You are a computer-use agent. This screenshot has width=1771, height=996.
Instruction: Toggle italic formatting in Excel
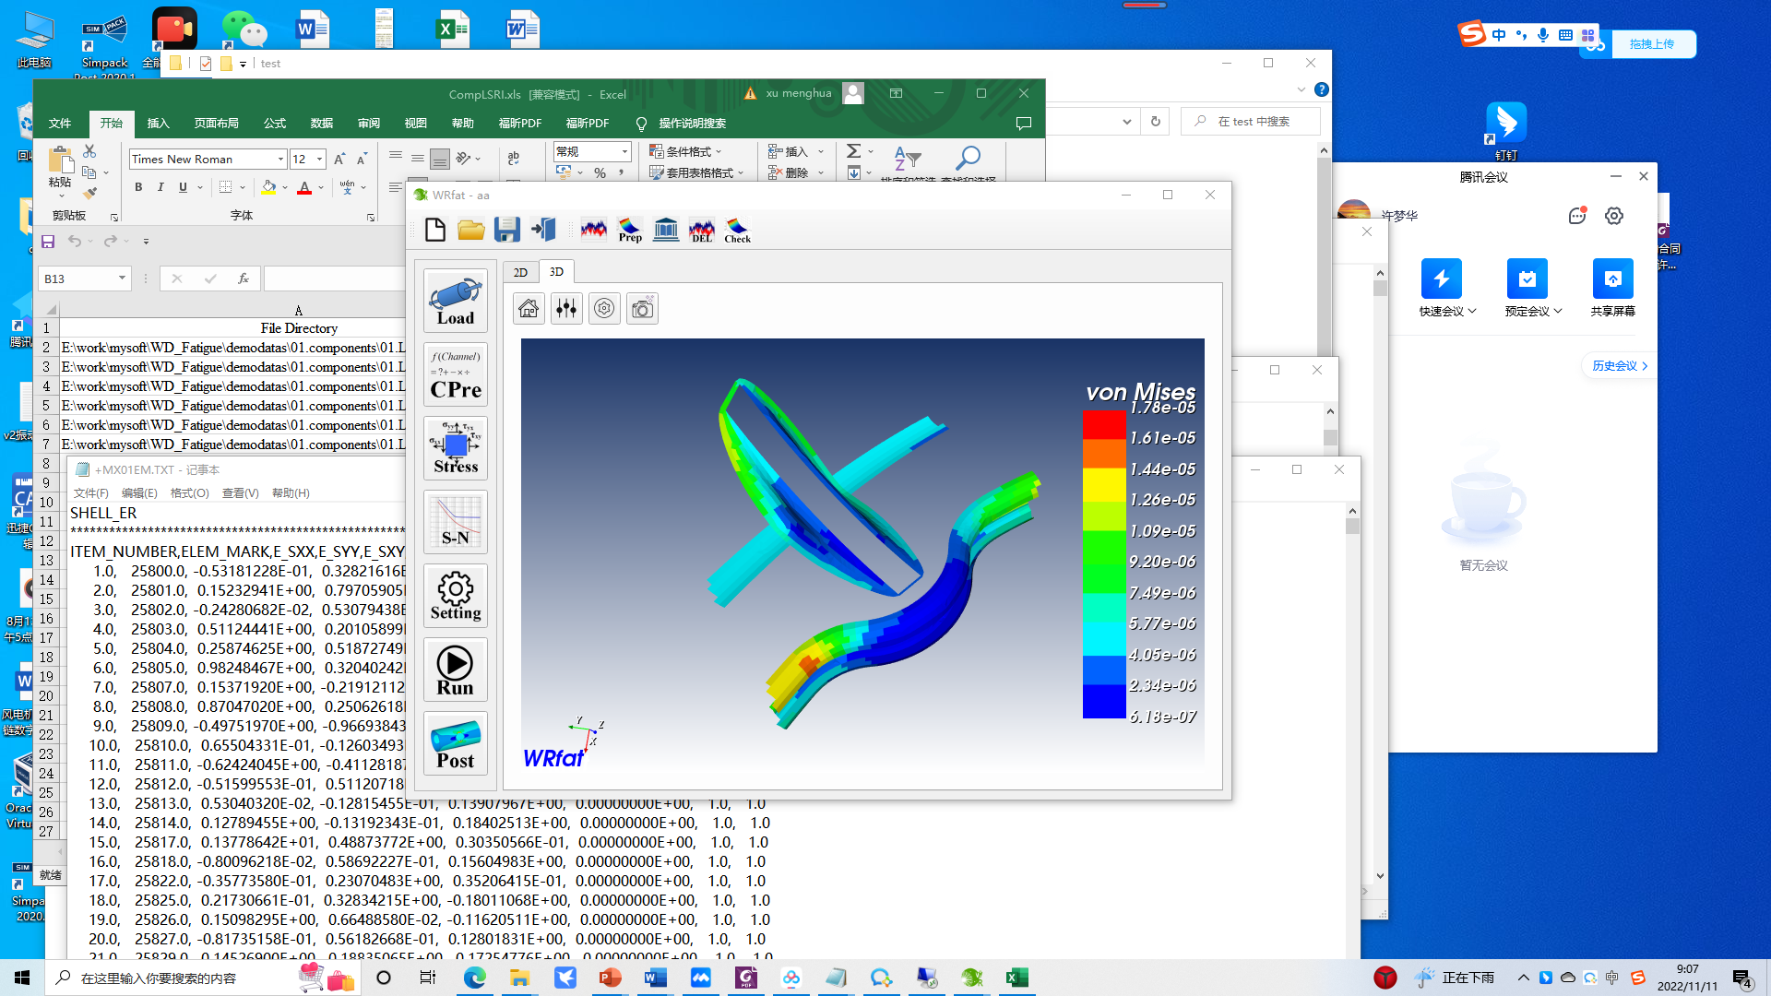[160, 187]
